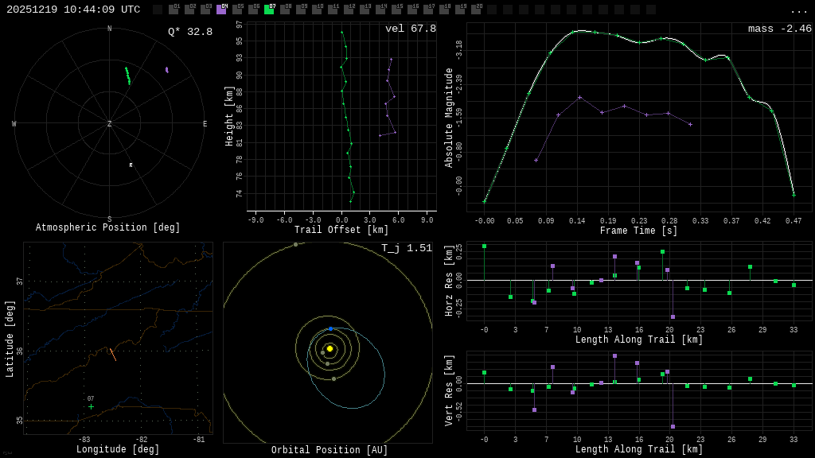
Task: Click the orange meteor trail on map
Action: (x=112, y=354)
